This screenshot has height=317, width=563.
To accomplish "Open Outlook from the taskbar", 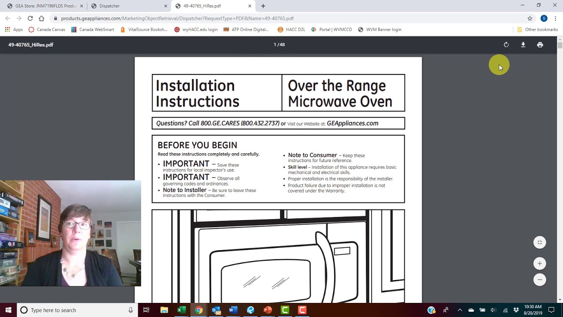I will tap(216, 310).
